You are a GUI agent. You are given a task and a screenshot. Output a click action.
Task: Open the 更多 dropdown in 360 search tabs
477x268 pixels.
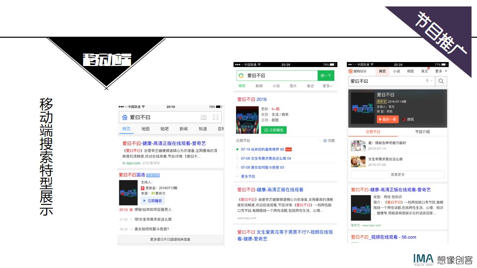tap(327, 86)
